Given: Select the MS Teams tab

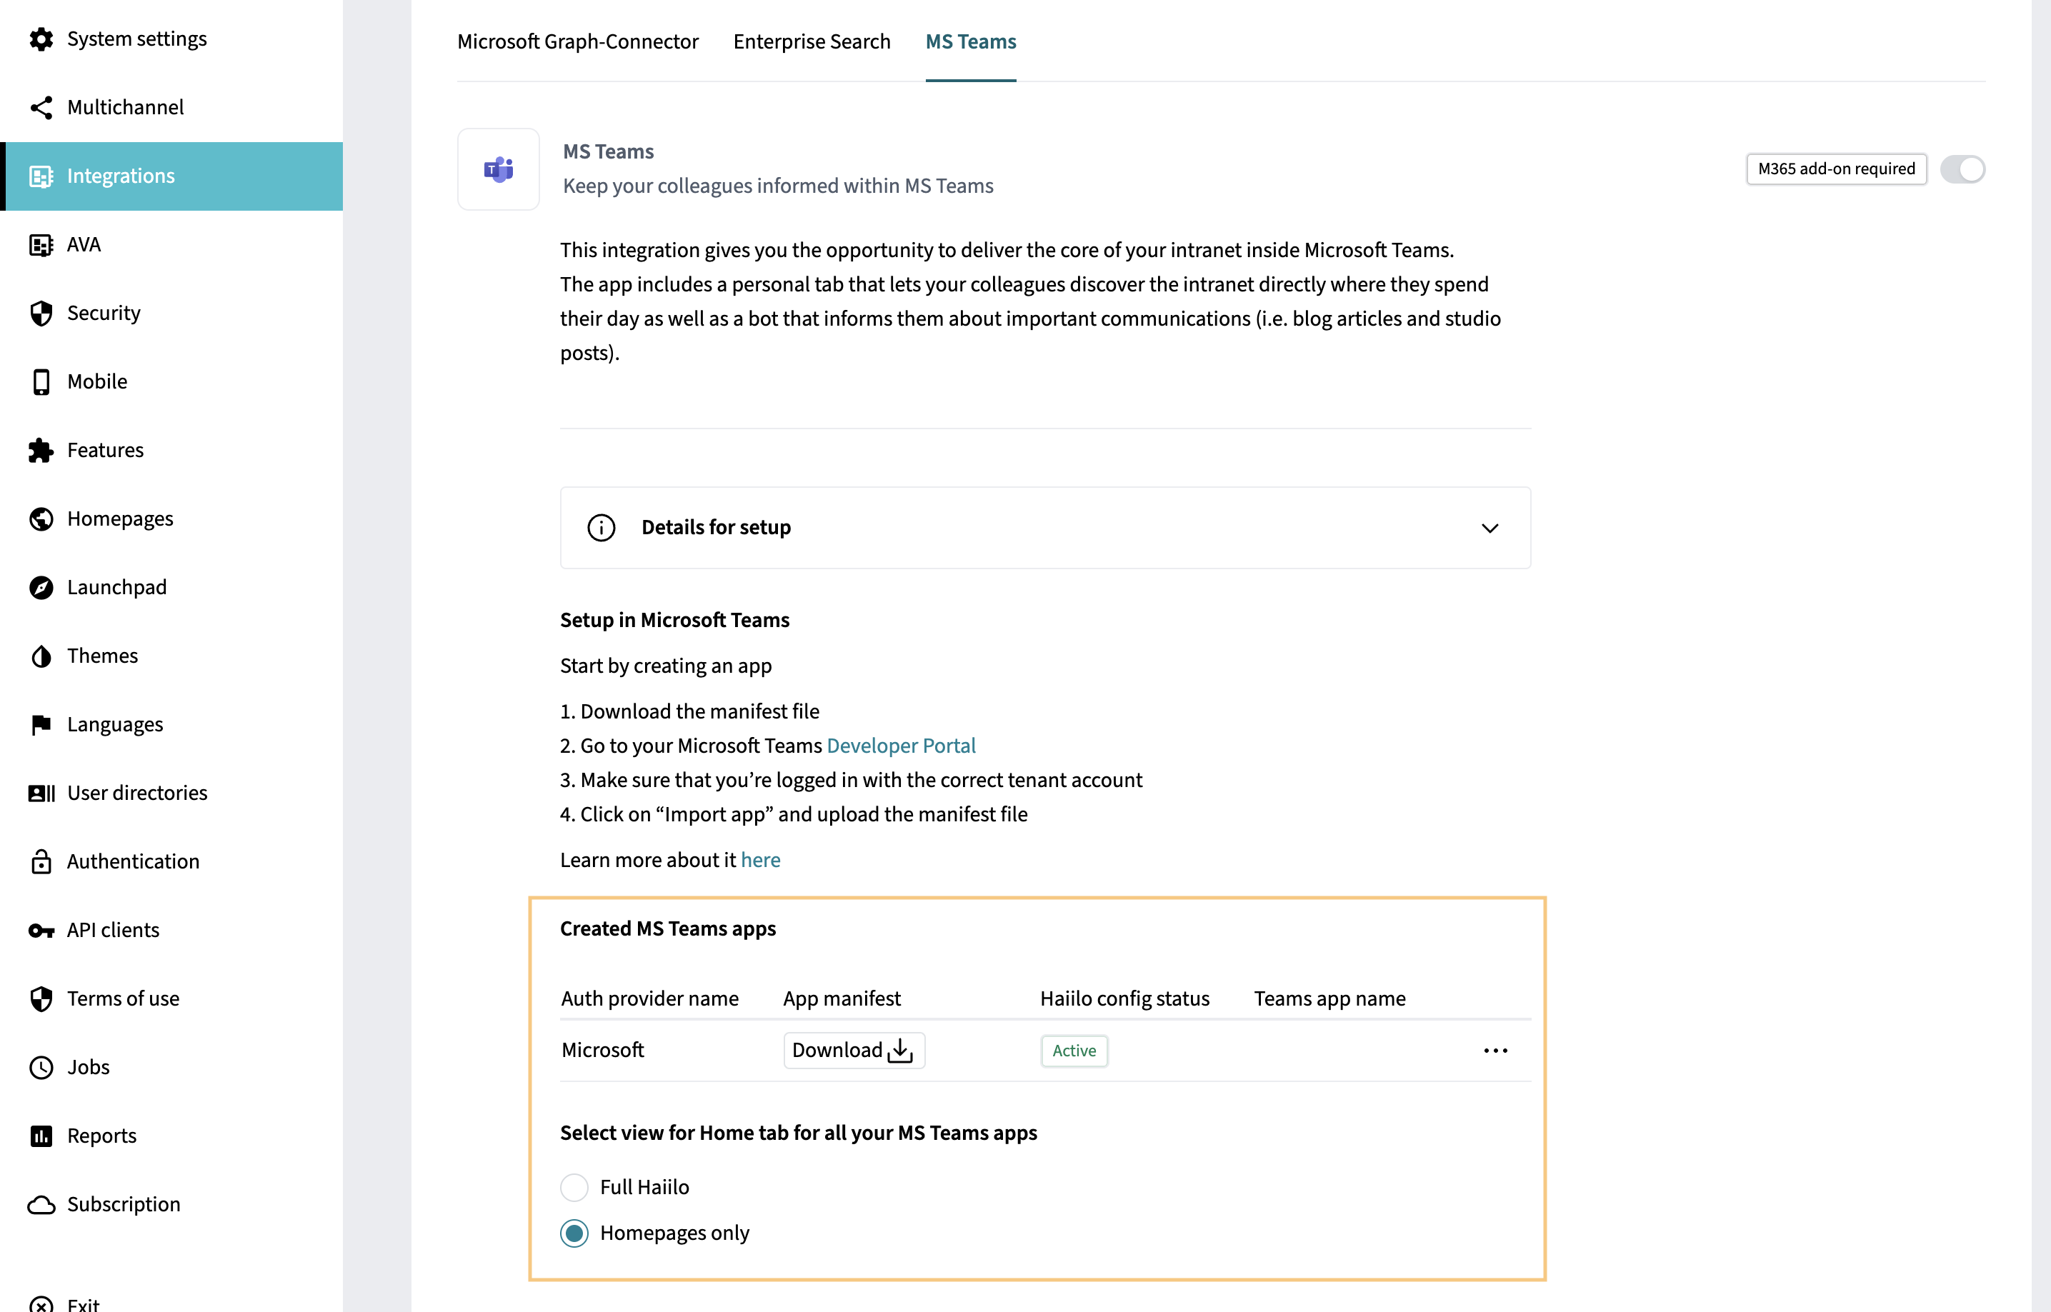Looking at the screenshot, I should coord(971,41).
